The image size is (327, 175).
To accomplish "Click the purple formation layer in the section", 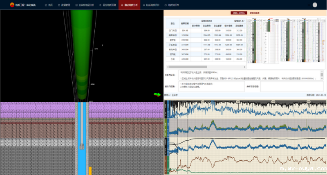I will pyautogui.click(x=37, y=109).
